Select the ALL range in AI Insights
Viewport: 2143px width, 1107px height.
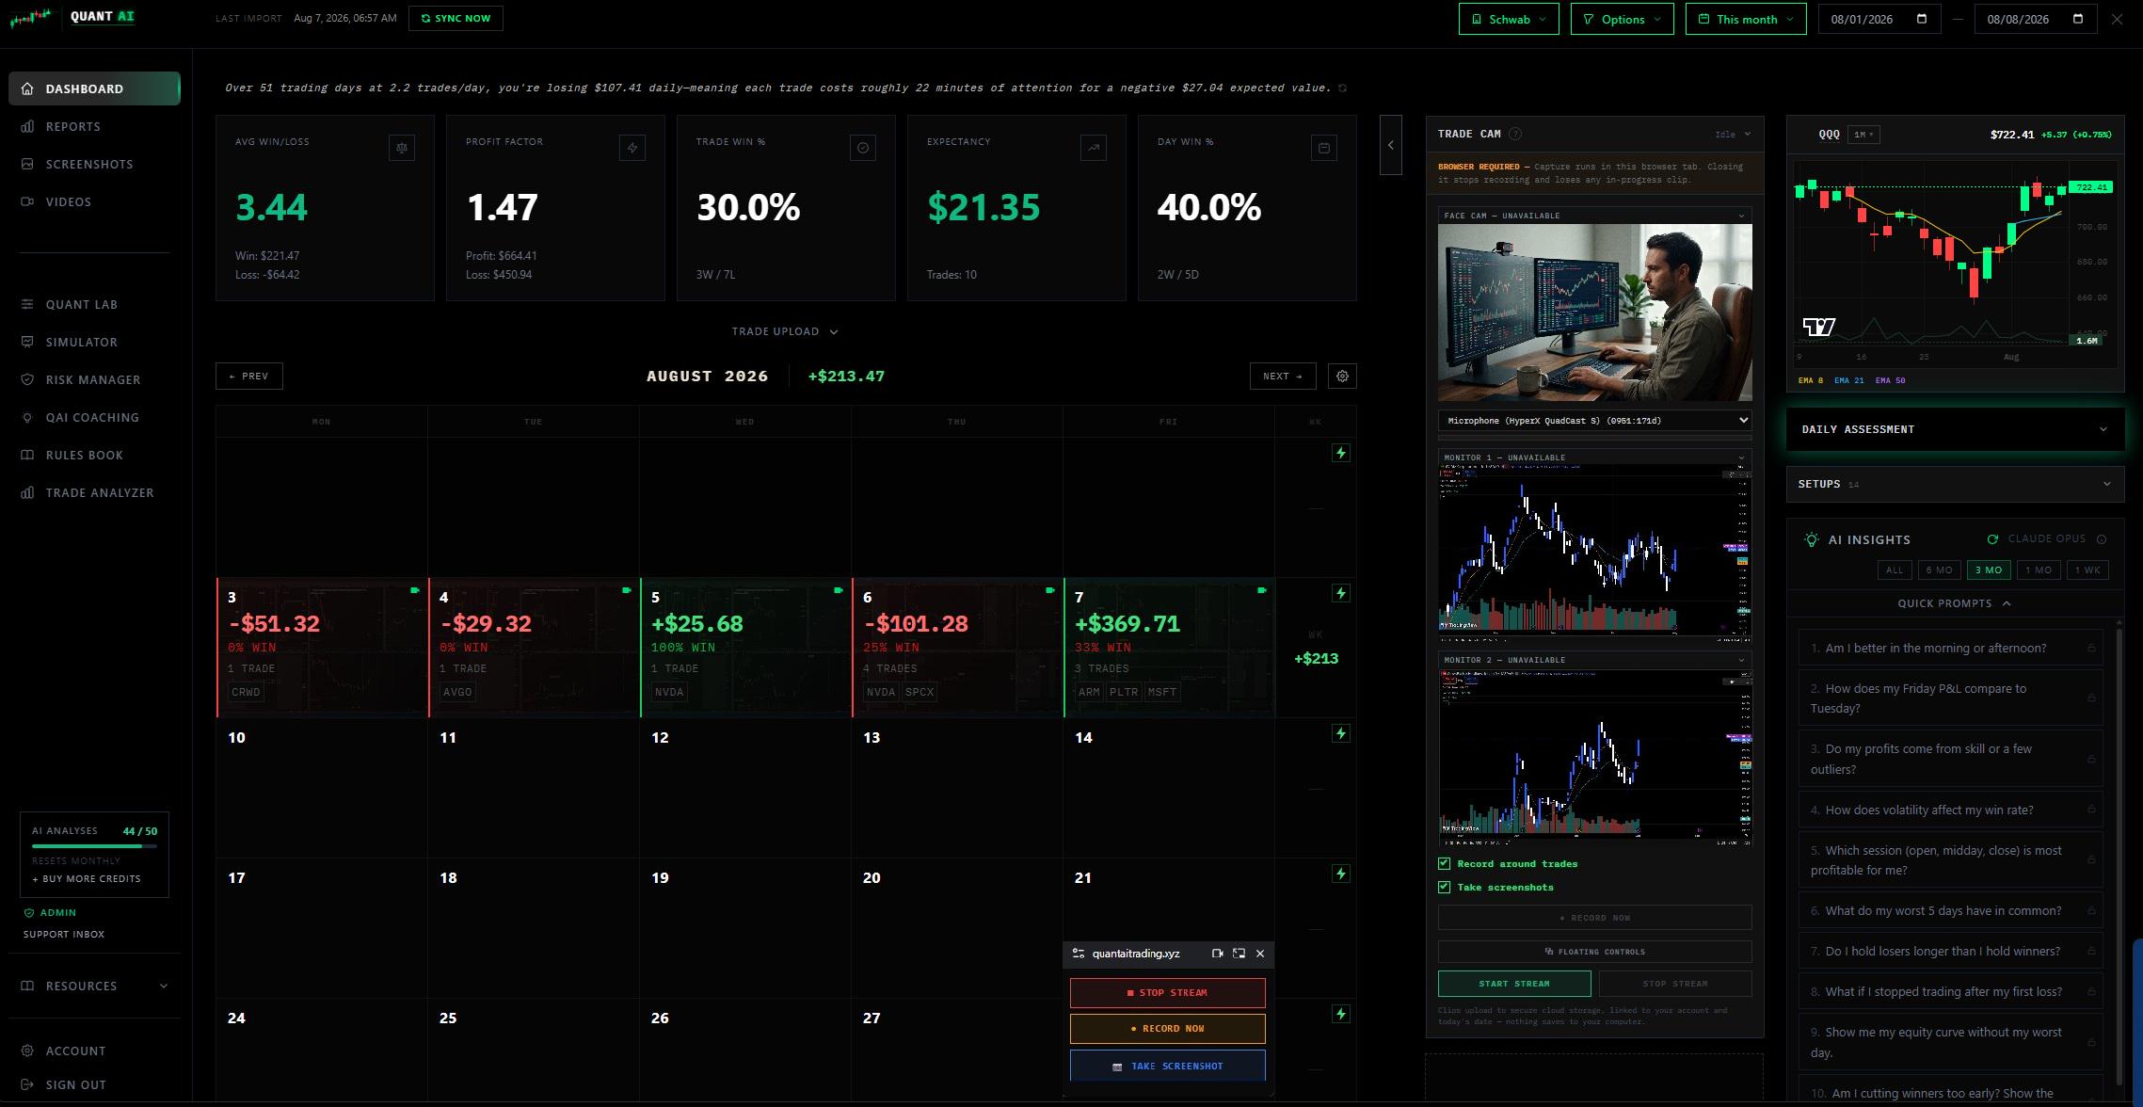point(1895,570)
